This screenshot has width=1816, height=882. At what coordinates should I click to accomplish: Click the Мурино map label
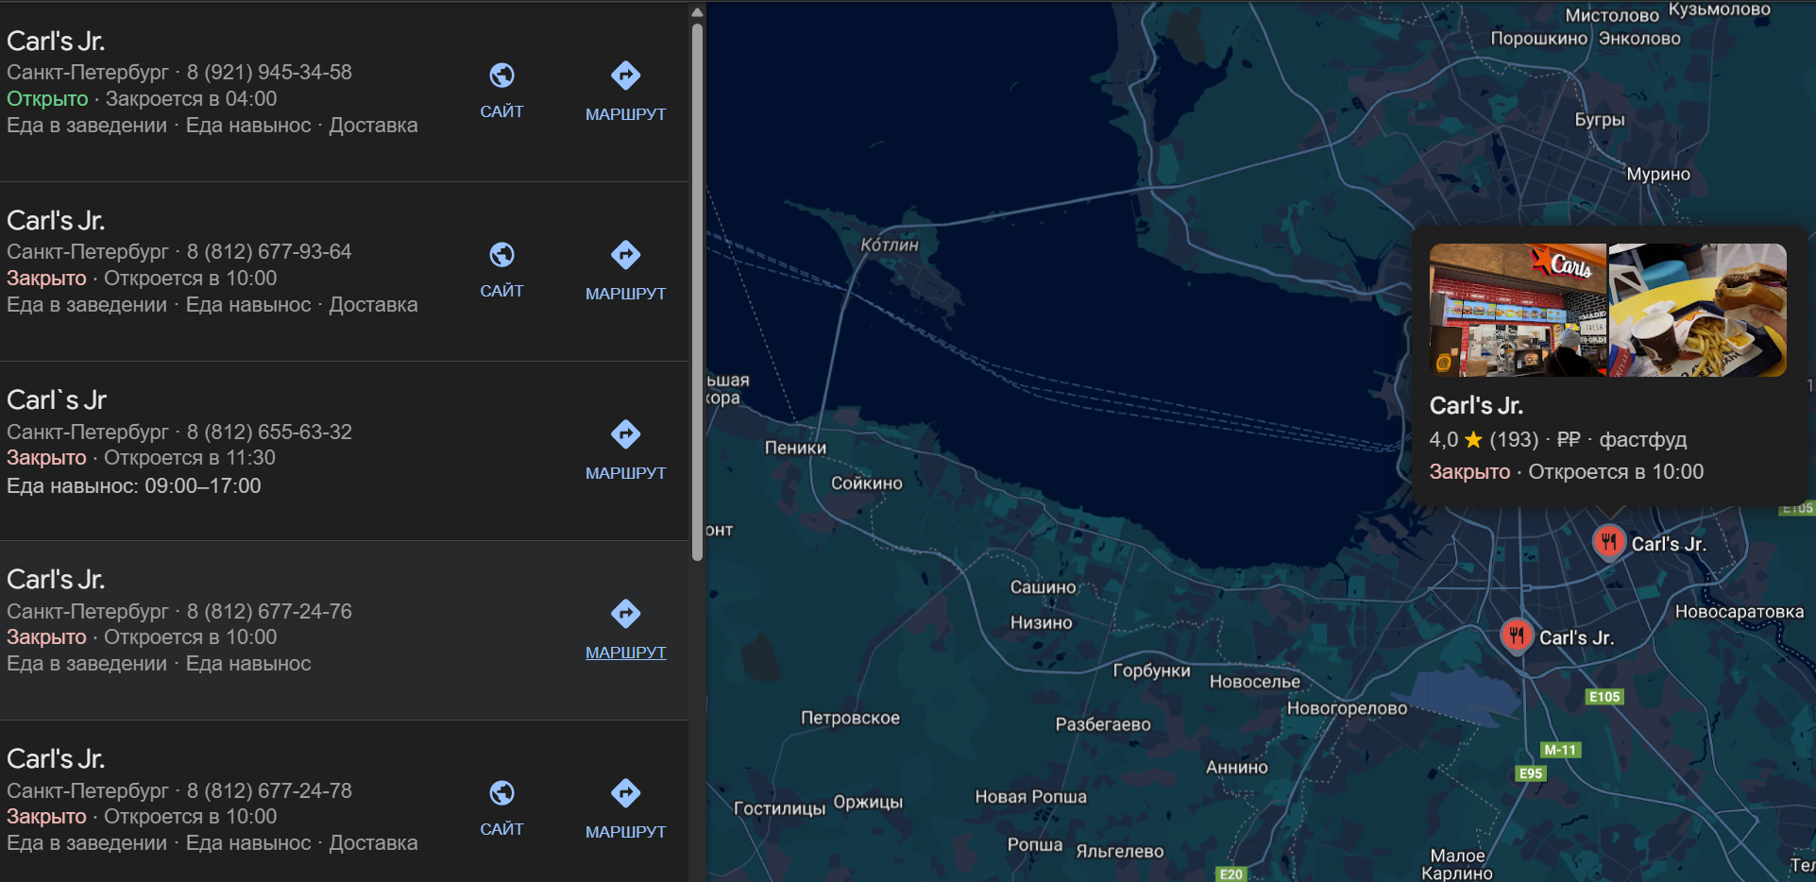[x=1658, y=175]
